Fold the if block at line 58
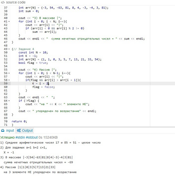The image size is (175, 177). click(9, 80)
